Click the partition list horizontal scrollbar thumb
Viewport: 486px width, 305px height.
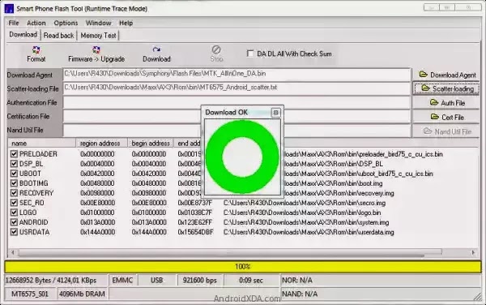pos(230,252)
